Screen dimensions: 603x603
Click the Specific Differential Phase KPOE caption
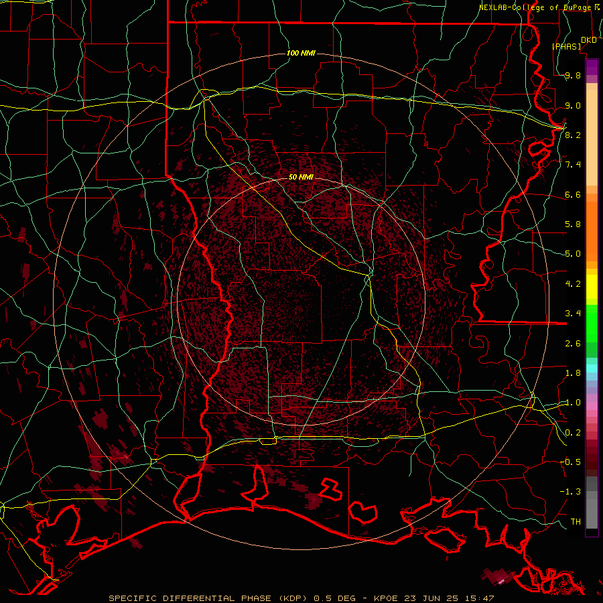click(x=301, y=598)
